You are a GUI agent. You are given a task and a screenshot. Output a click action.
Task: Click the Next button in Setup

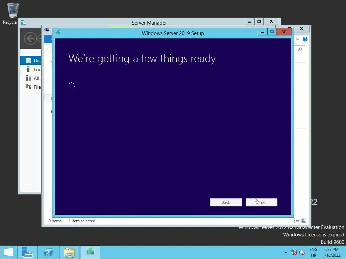[261, 202]
